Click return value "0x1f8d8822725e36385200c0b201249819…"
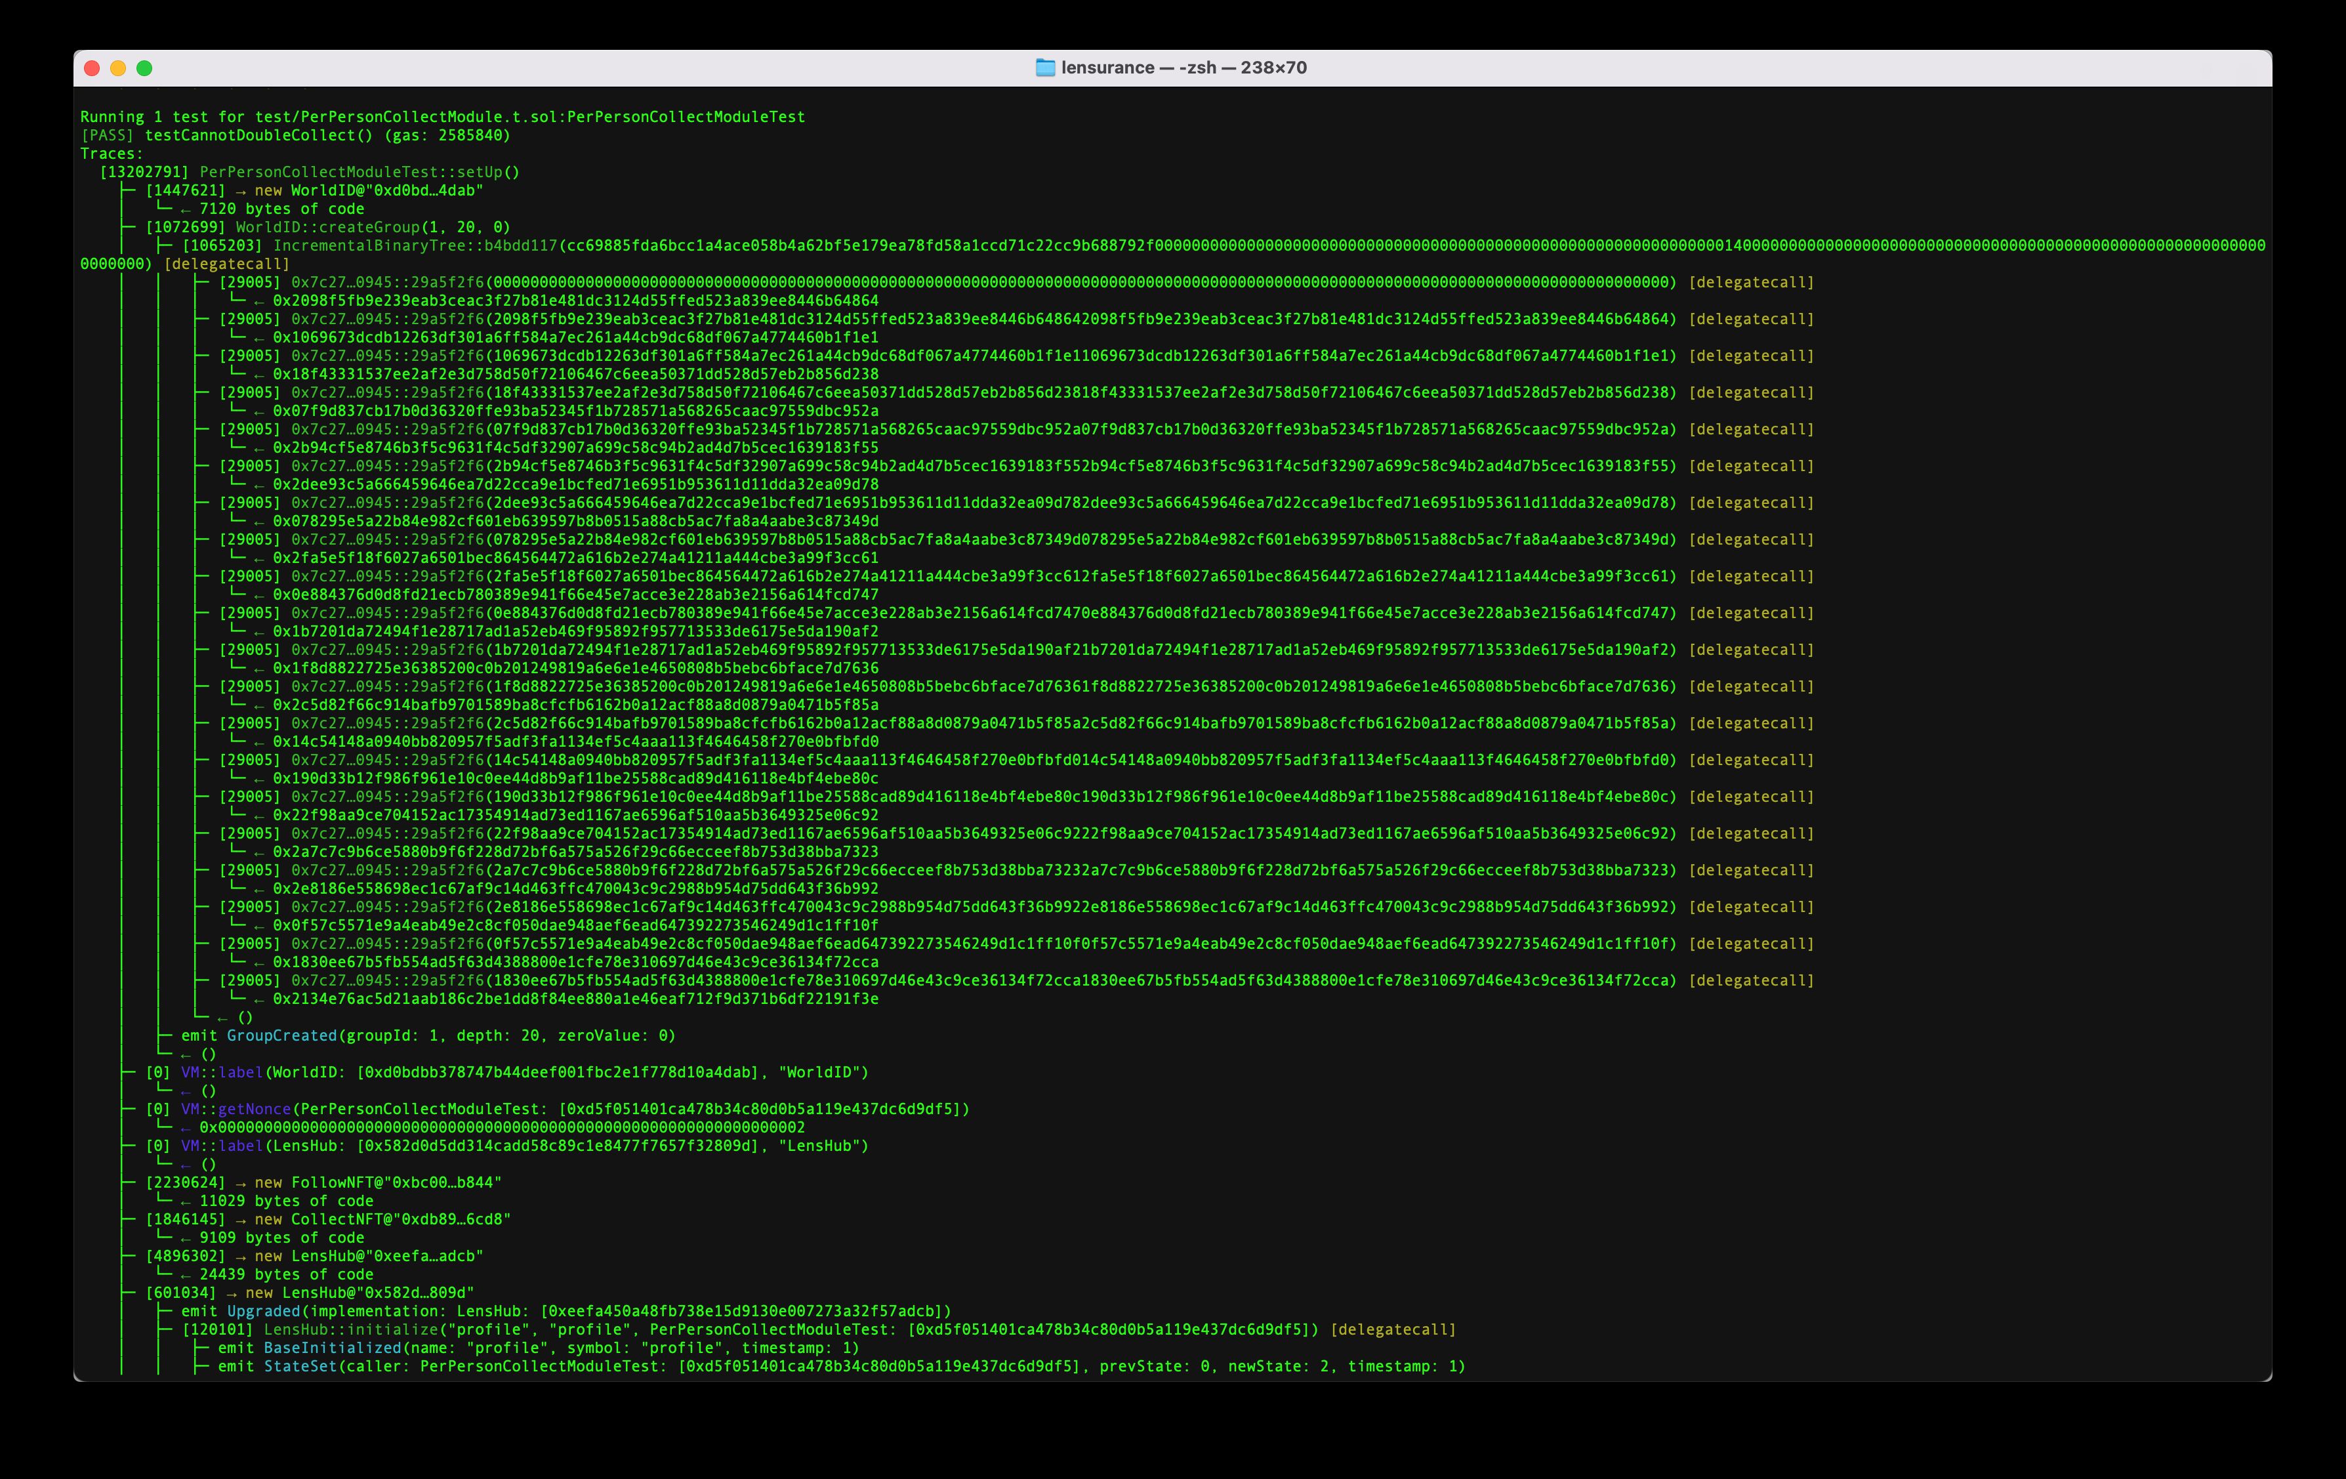Screen dimensions: 2346x1479 [576, 669]
